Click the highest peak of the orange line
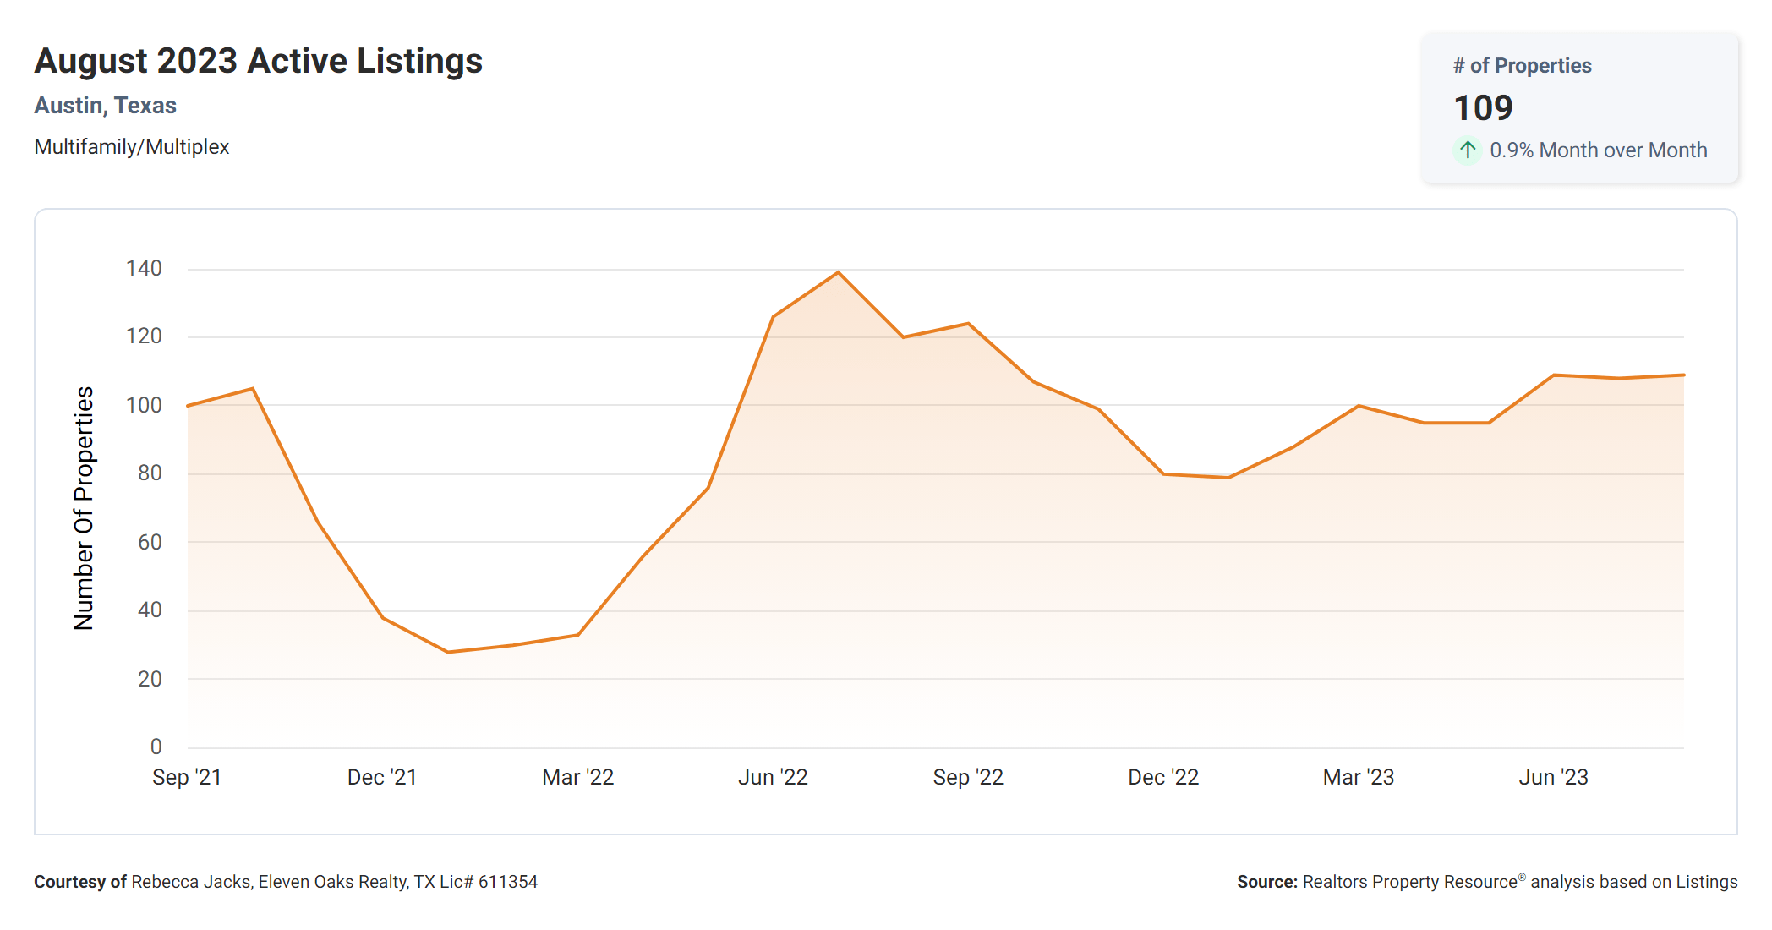Screen dimensions: 1772x930 (838, 272)
